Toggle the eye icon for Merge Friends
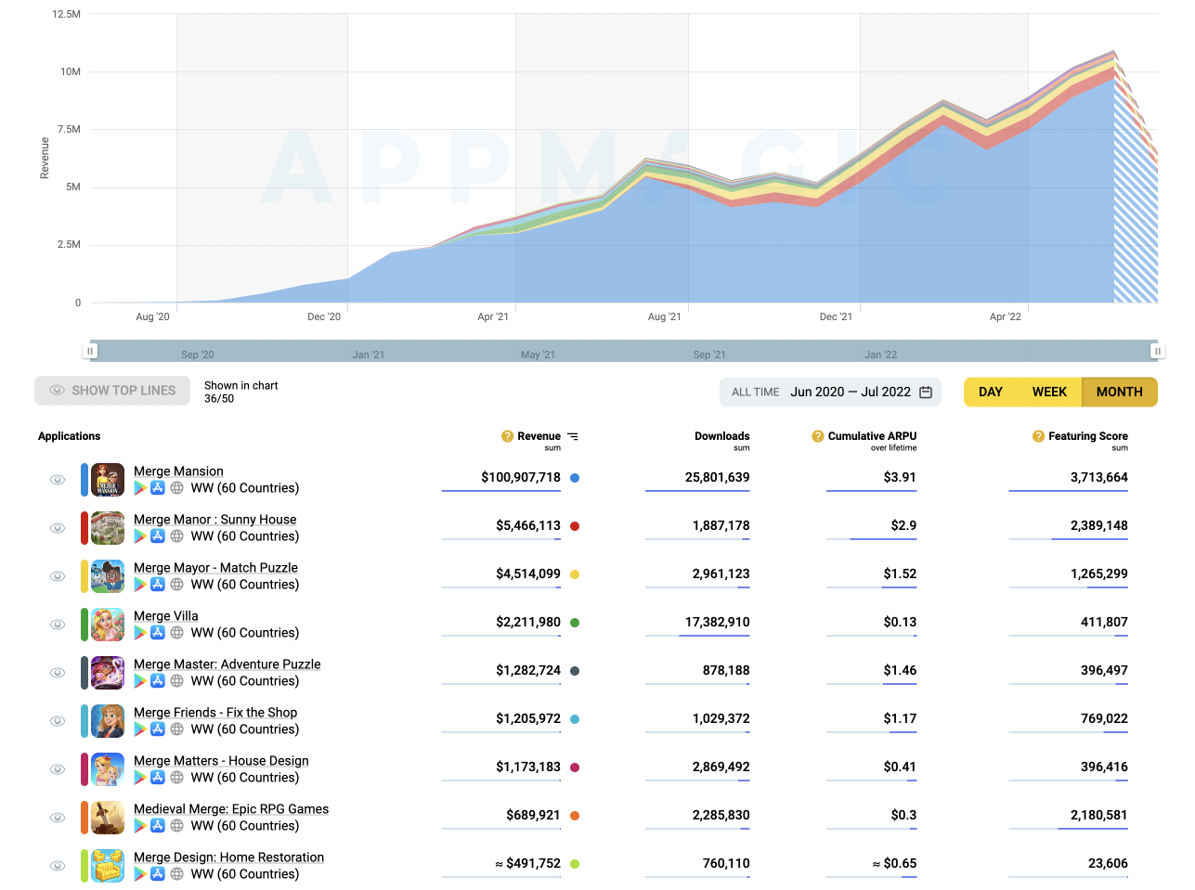This screenshot has width=1195, height=890. coord(58,721)
